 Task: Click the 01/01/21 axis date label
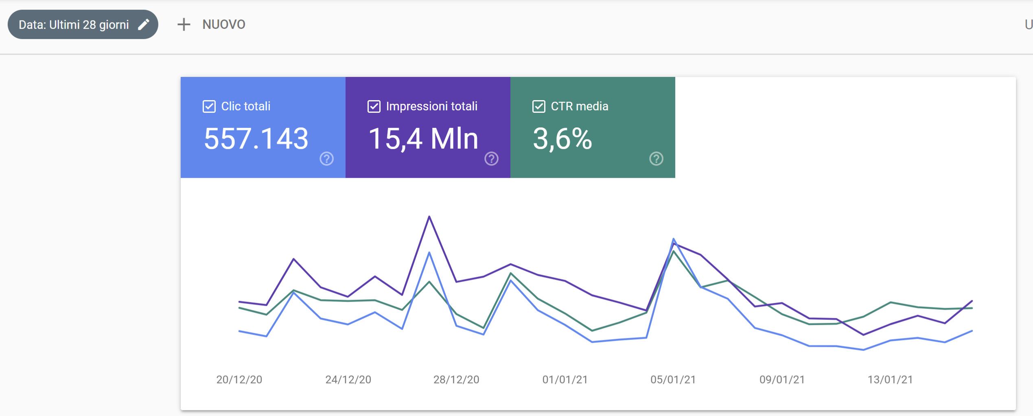click(565, 380)
